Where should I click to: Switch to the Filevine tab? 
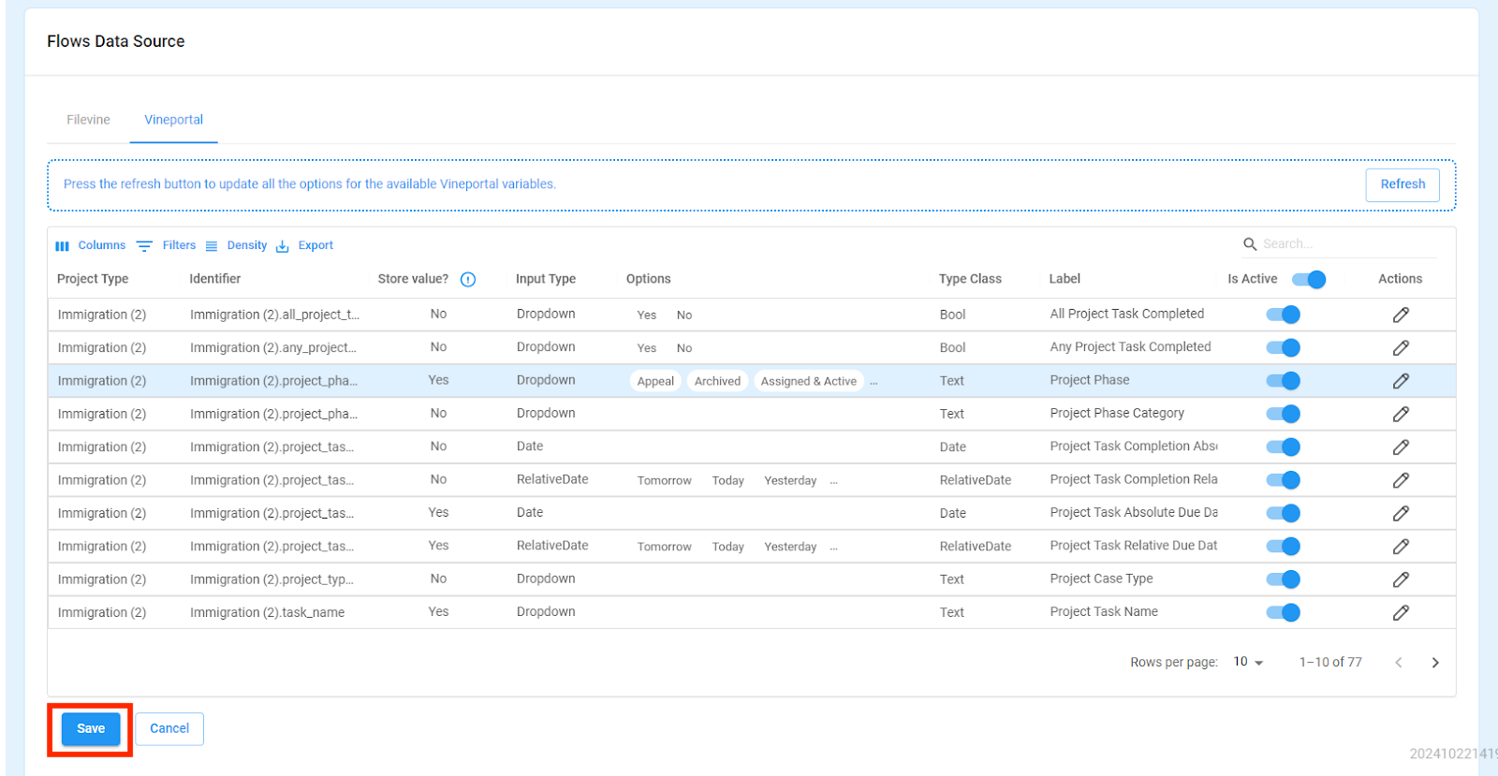pos(88,120)
